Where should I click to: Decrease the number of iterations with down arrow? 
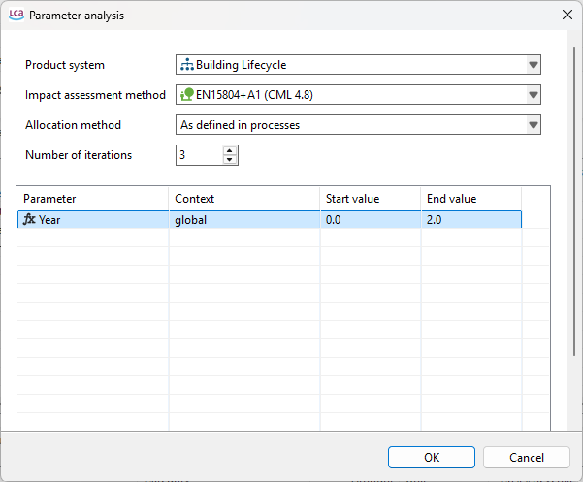pos(230,159)
